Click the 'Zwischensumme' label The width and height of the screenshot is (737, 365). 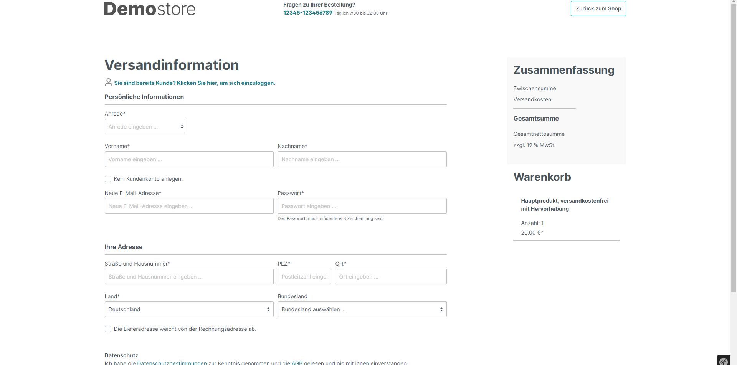(x=535, y=88)
